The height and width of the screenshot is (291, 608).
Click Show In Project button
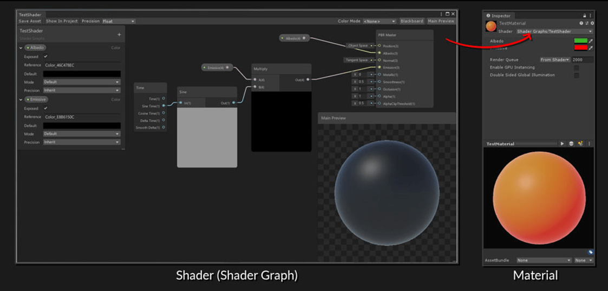point(62,21)
